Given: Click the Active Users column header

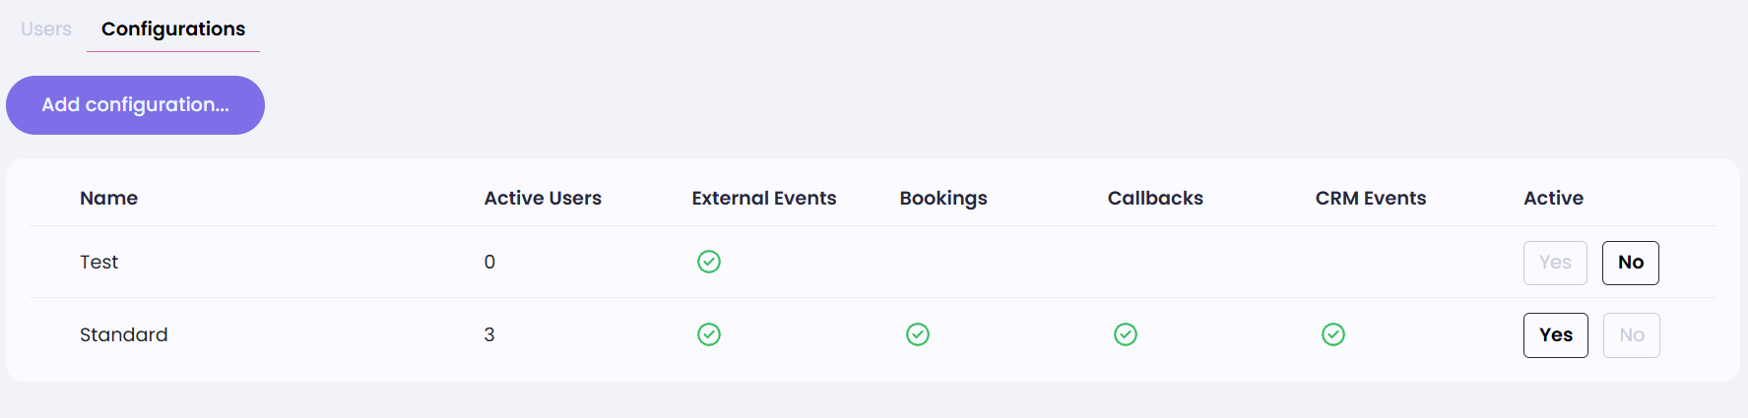Looking at the screenshot, I should (x=543, y=199).
